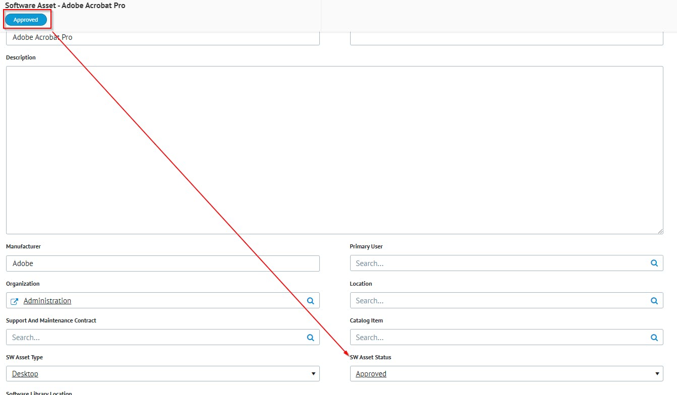
Task: Click into the Description text area
Action: pos(334,150)
